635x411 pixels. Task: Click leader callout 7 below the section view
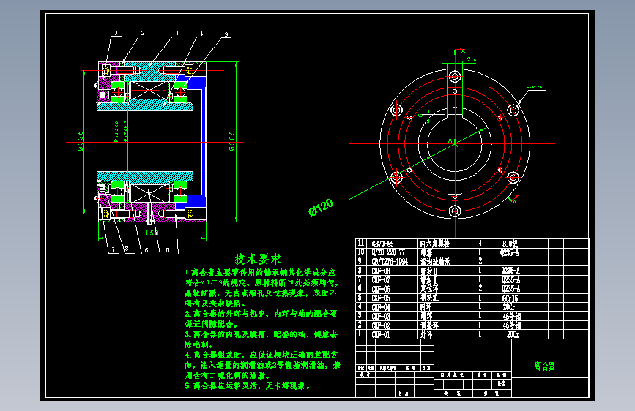click(x=113, y=250)
